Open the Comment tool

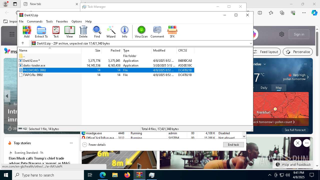(x=157, y=32)
